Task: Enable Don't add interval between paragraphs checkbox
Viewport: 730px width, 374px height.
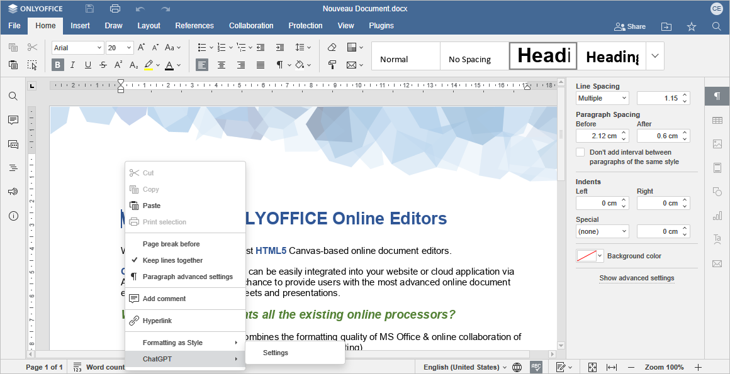Action: [580, 152]
